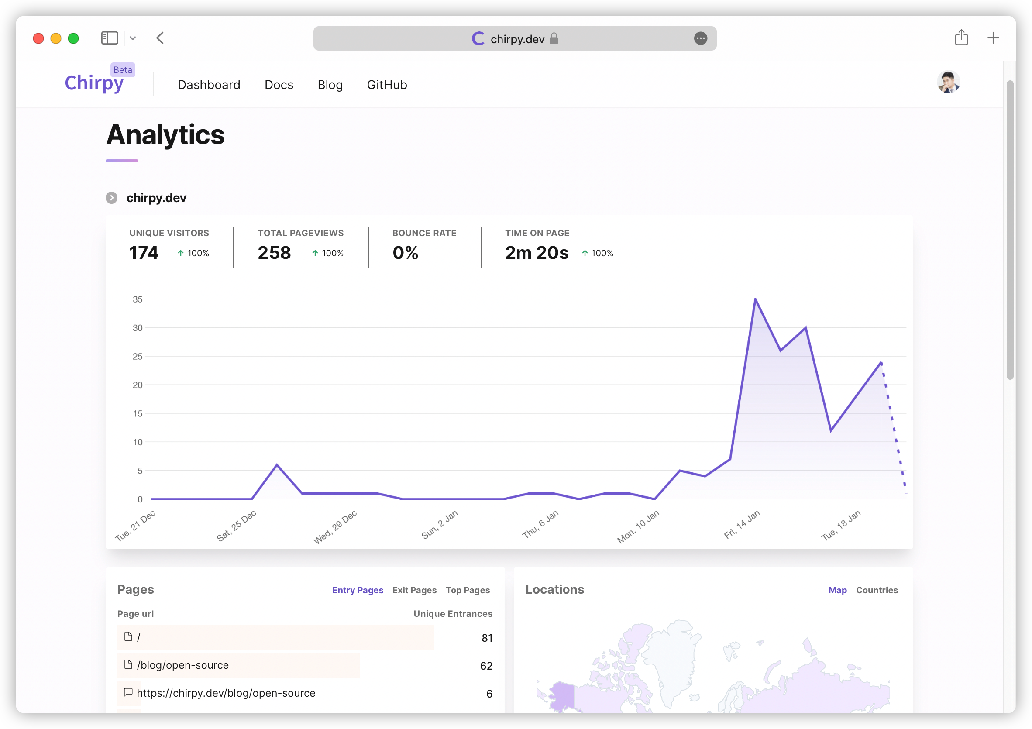Expand the chirpy.dev section chevron
The height and width of the screenshot is (729, 1032).
coord(111,198)
